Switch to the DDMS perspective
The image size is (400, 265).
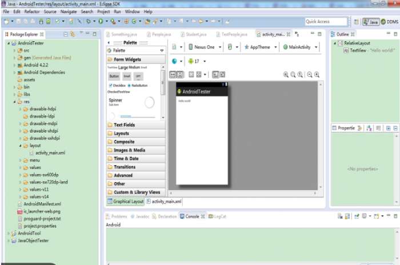(390, 22)
